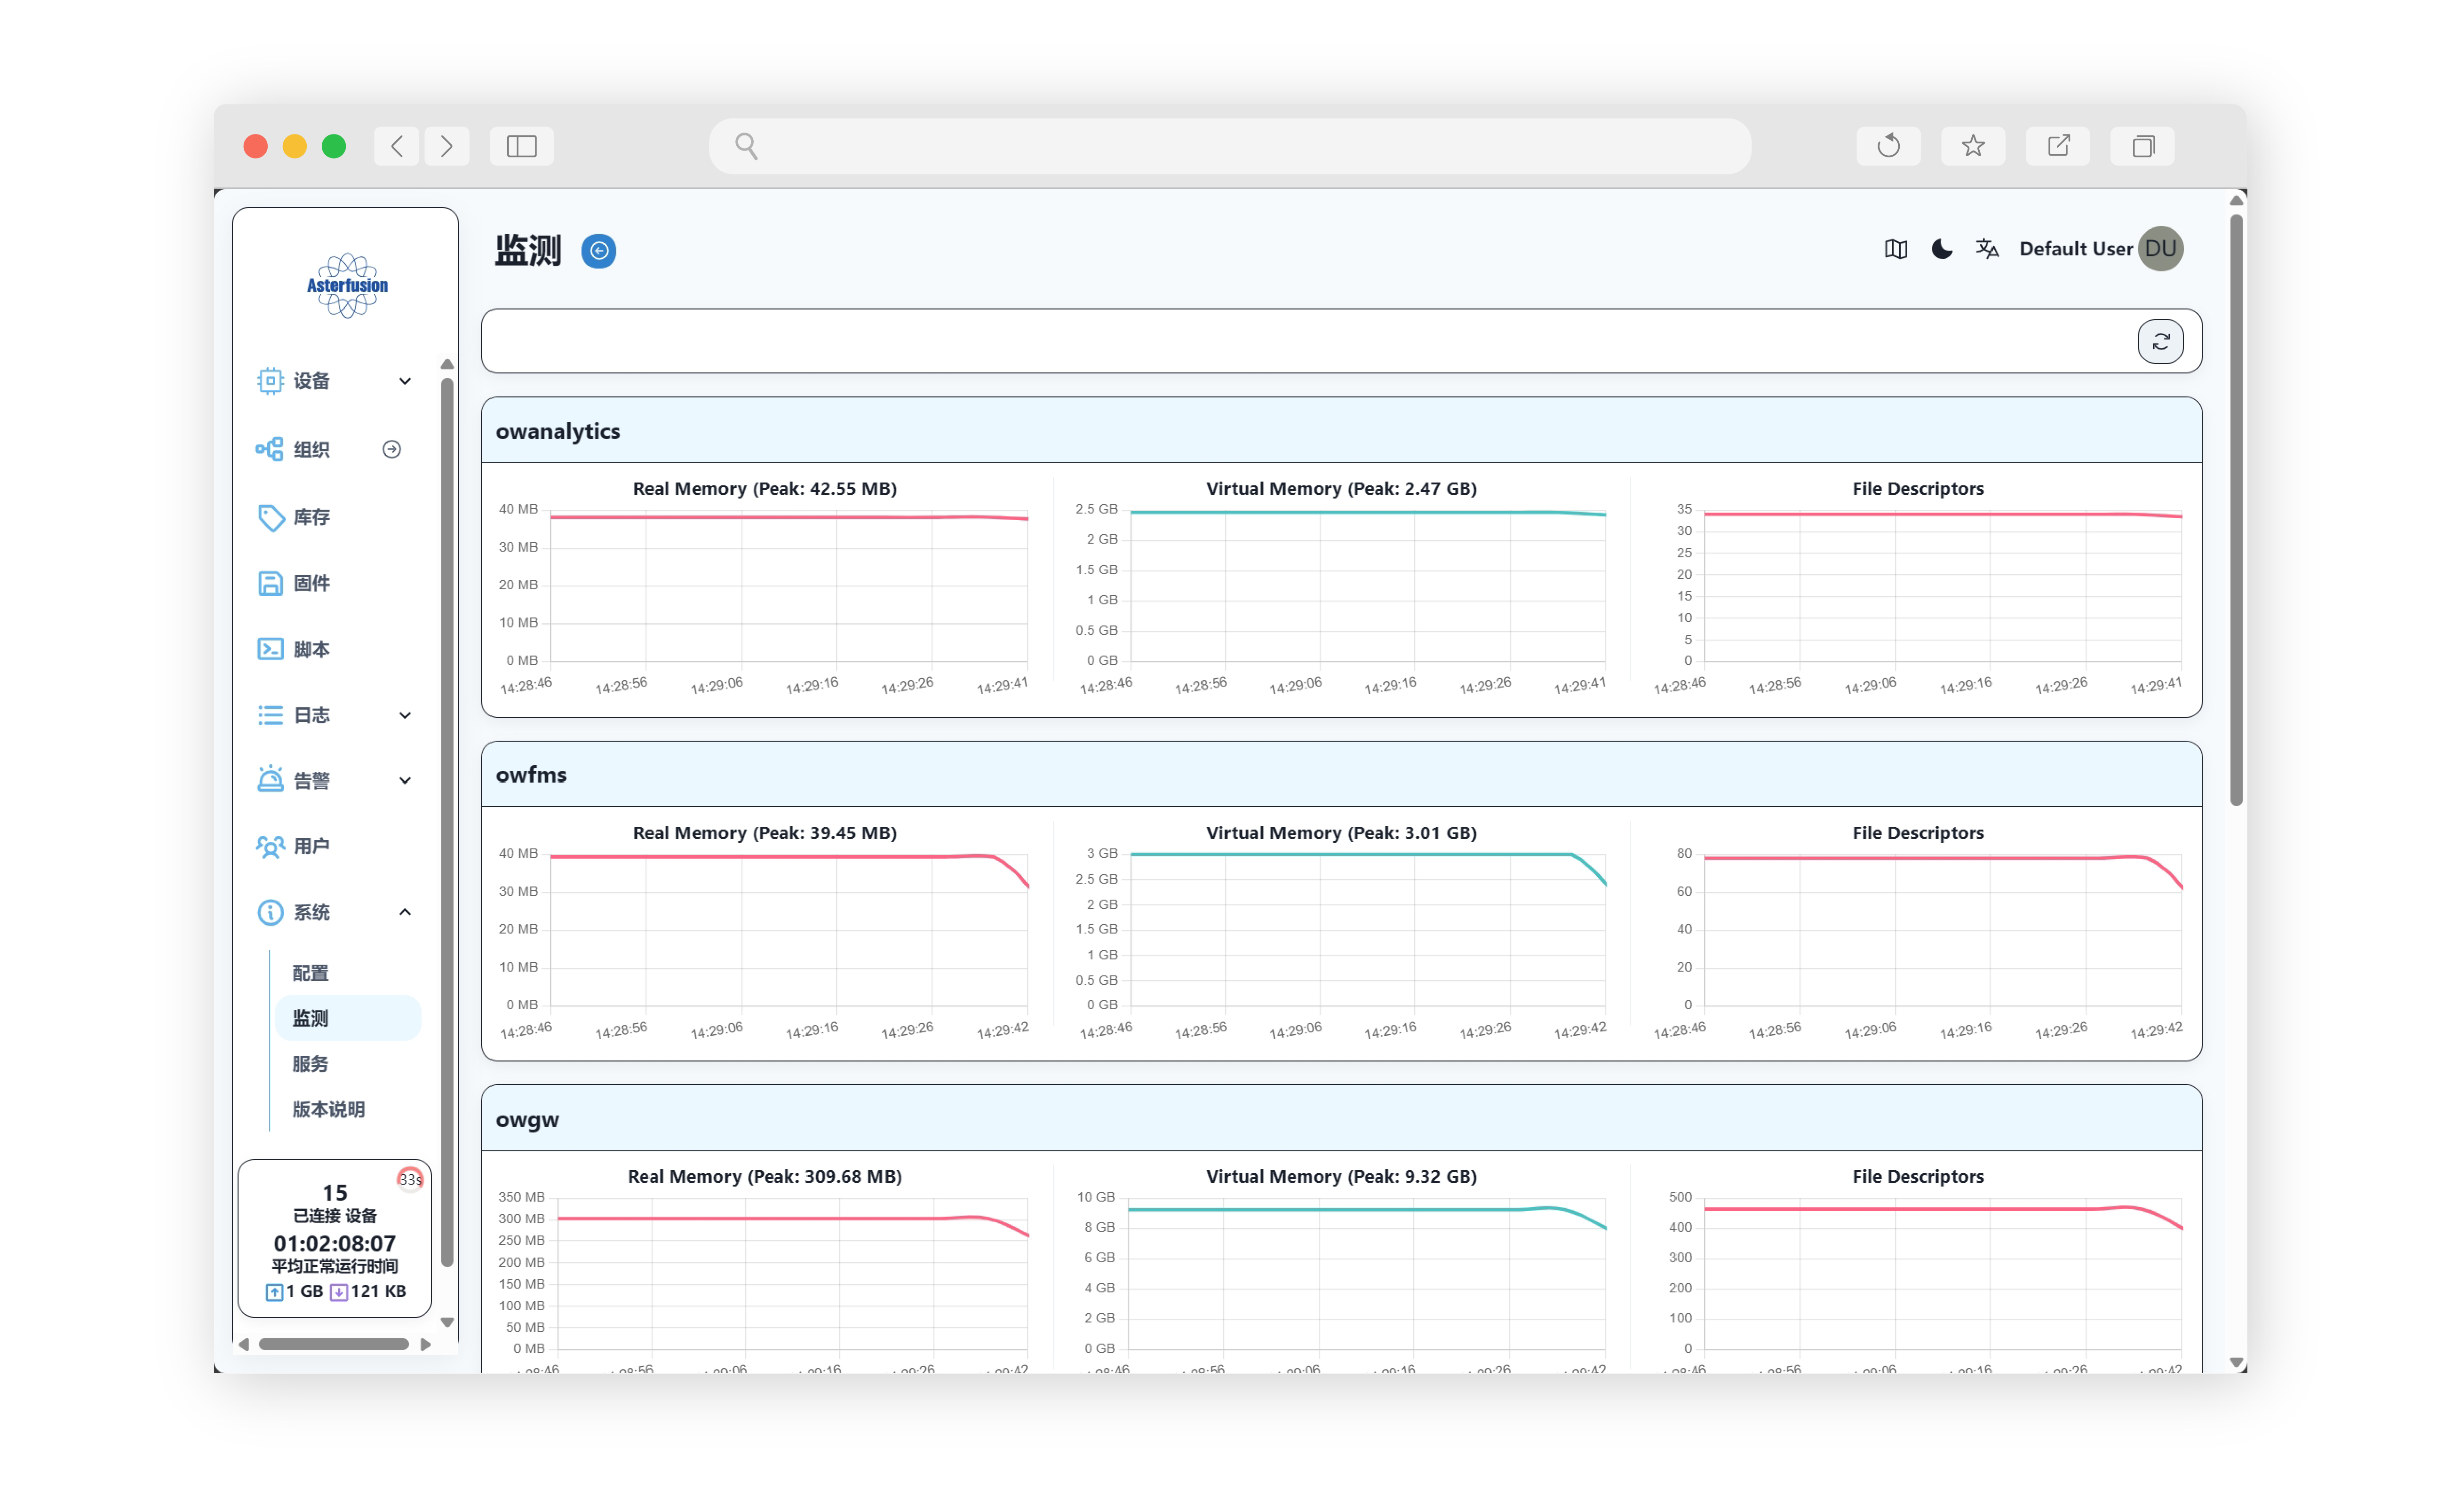Expand the 告警 menu chevron
Image resolution: width=2461 pixels, height=1512 pixels.
(x=404, y=780)
